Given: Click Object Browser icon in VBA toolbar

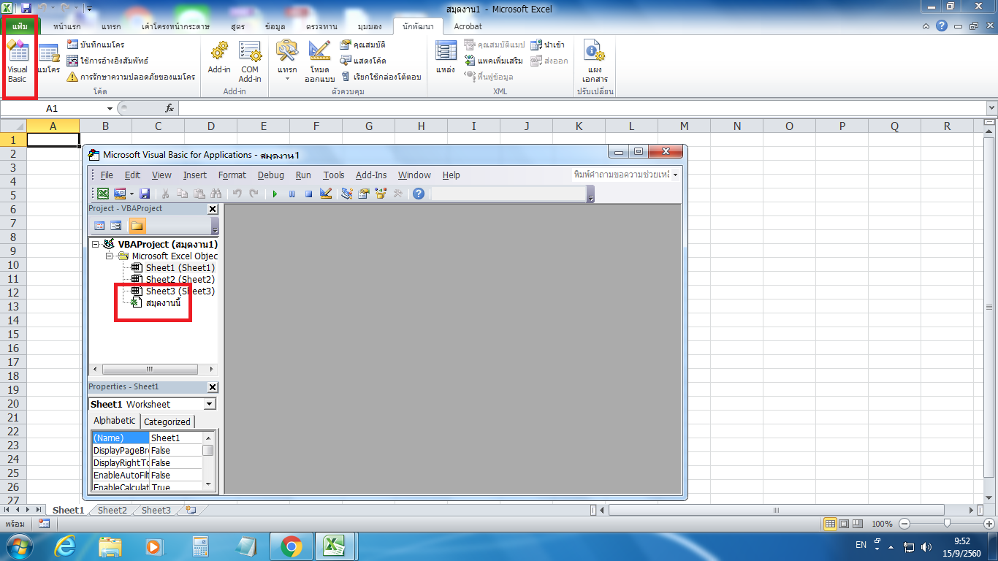Looking at the screenshot, I should [x=380, y=194].
